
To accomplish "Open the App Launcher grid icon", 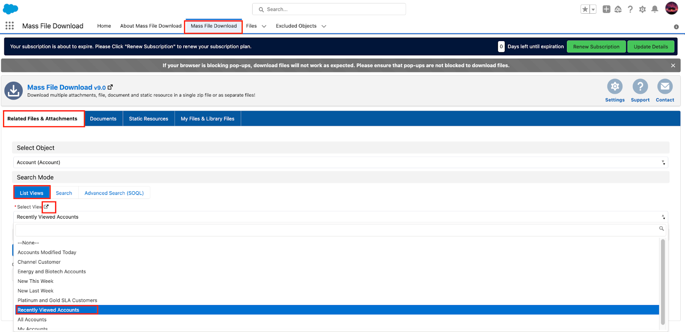I will pos(9,26).
